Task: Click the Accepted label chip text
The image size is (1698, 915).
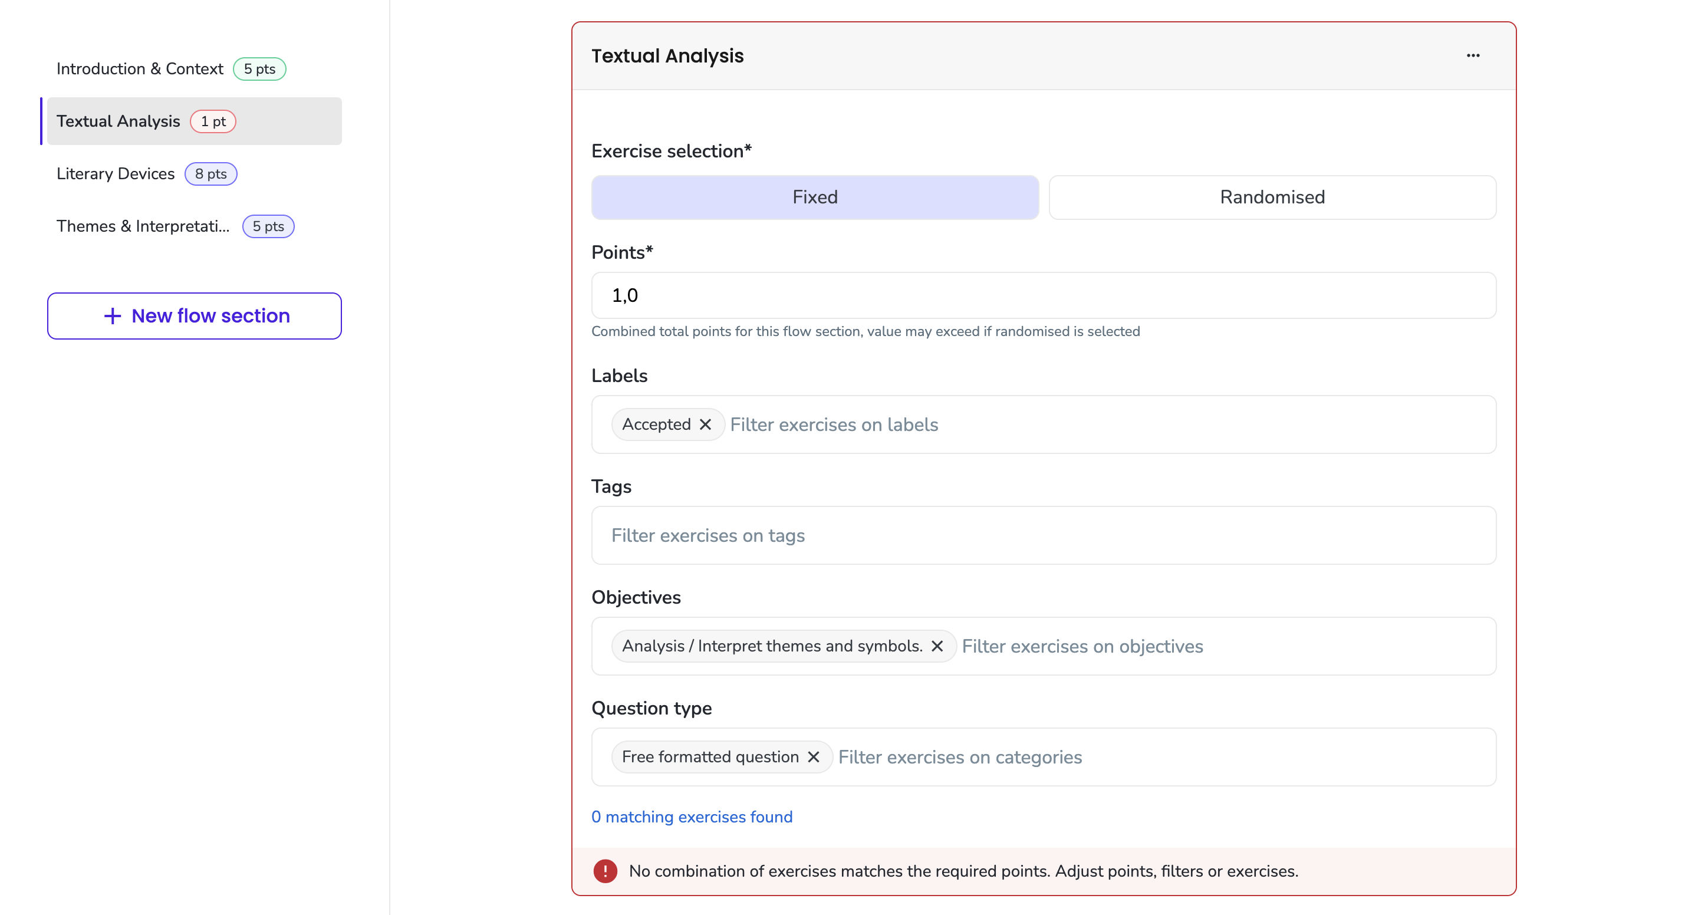Action: click(x=656, y=424)
